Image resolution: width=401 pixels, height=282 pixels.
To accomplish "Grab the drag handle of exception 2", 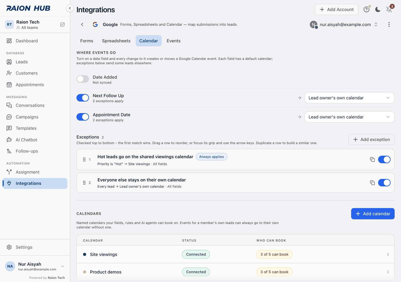I will click(x=84, y=183).
